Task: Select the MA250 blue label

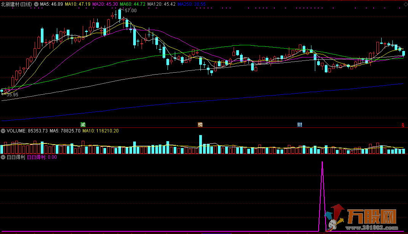Action: pyautogui.click(x=192, y=4)
